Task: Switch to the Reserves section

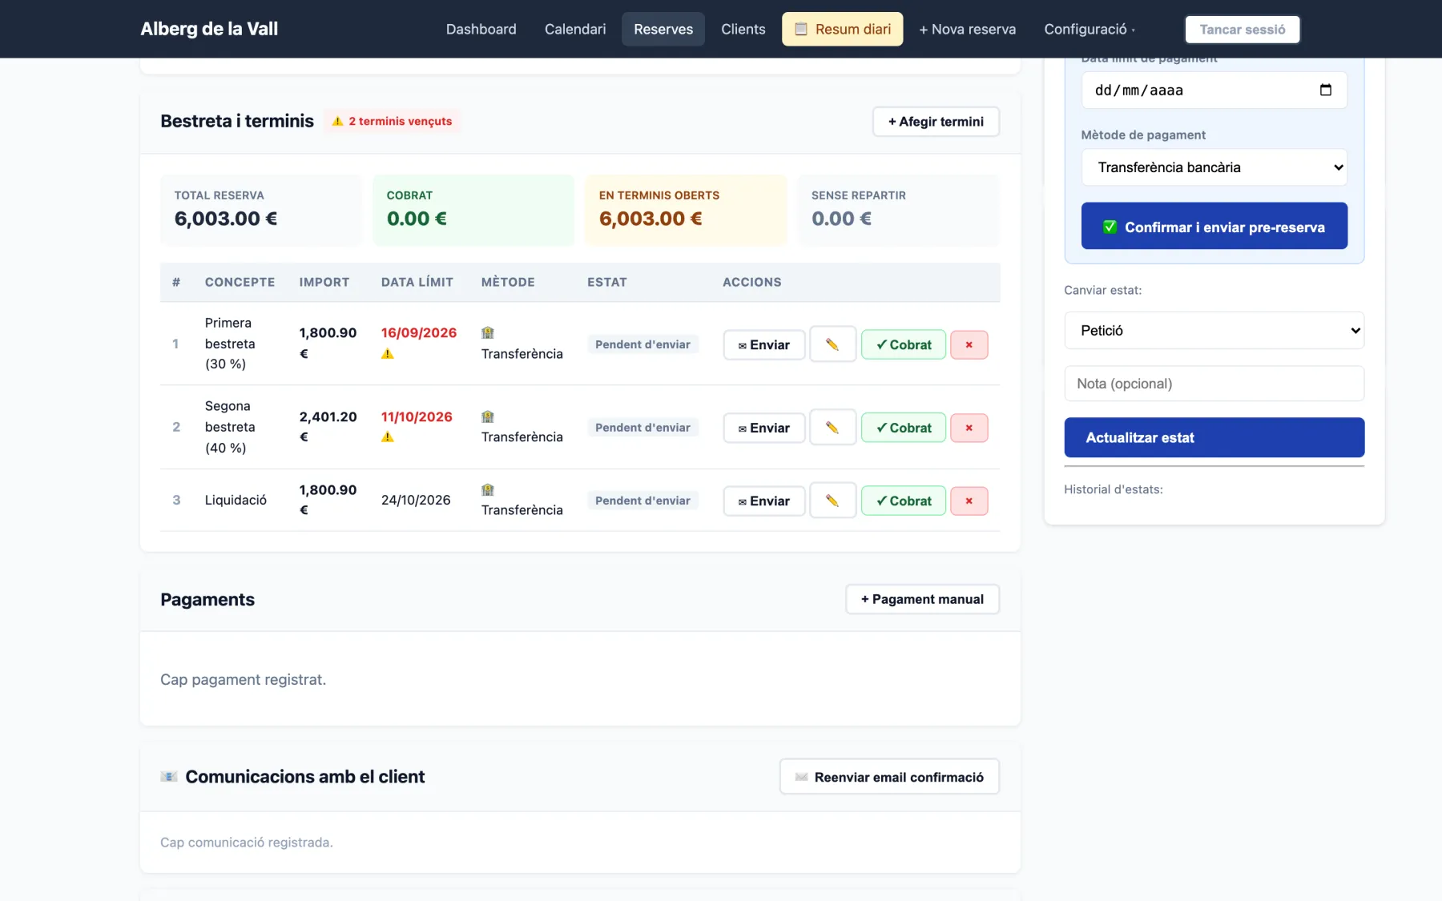Action: tap(663, 29)
